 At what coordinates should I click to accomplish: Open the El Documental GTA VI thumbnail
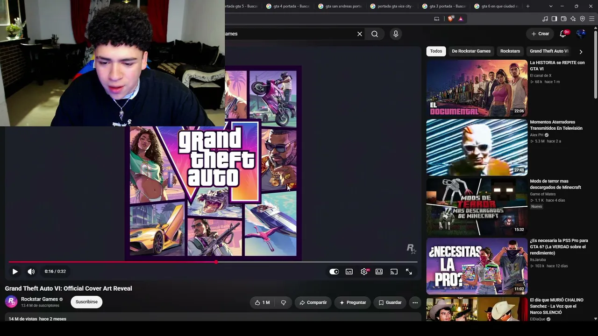point(477,88)
